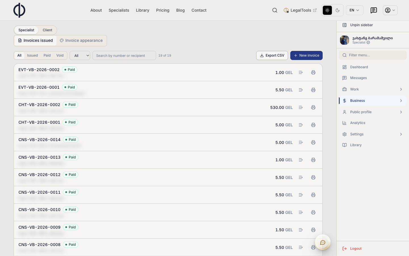Select invoice number CNS-VB-2026-0008

click(39, 245)
